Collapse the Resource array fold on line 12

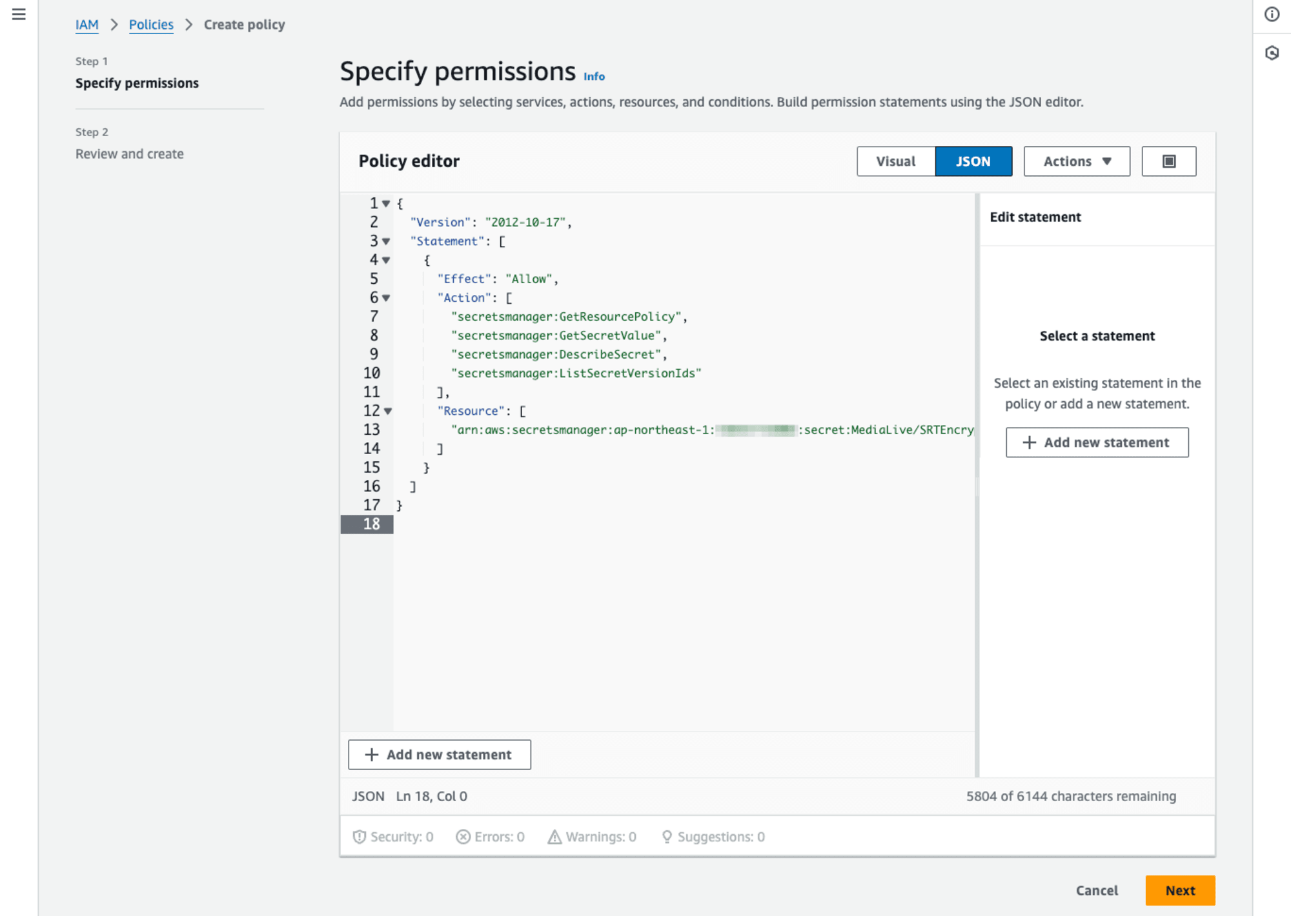388,411
